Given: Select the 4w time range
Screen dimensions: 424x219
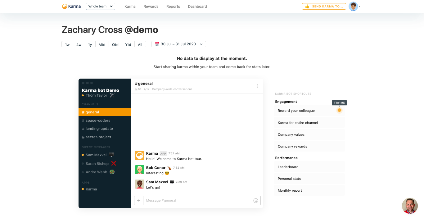Looking at the screenshot, I should (x=79, y=44).
